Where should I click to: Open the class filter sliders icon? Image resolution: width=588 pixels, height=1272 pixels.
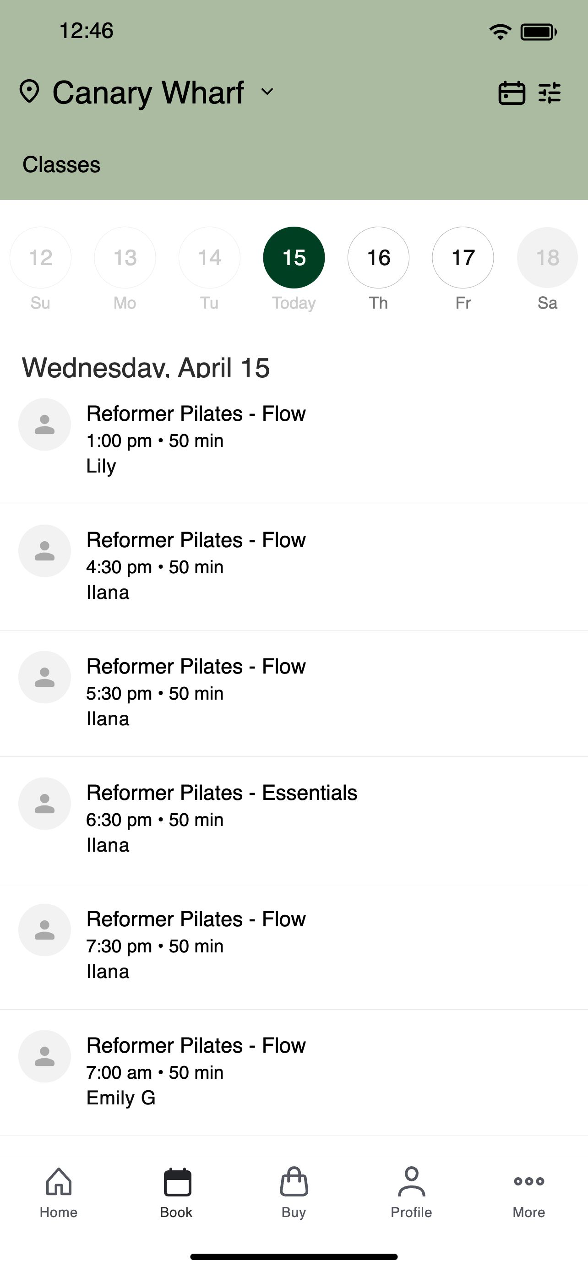[x=550, y=93]
